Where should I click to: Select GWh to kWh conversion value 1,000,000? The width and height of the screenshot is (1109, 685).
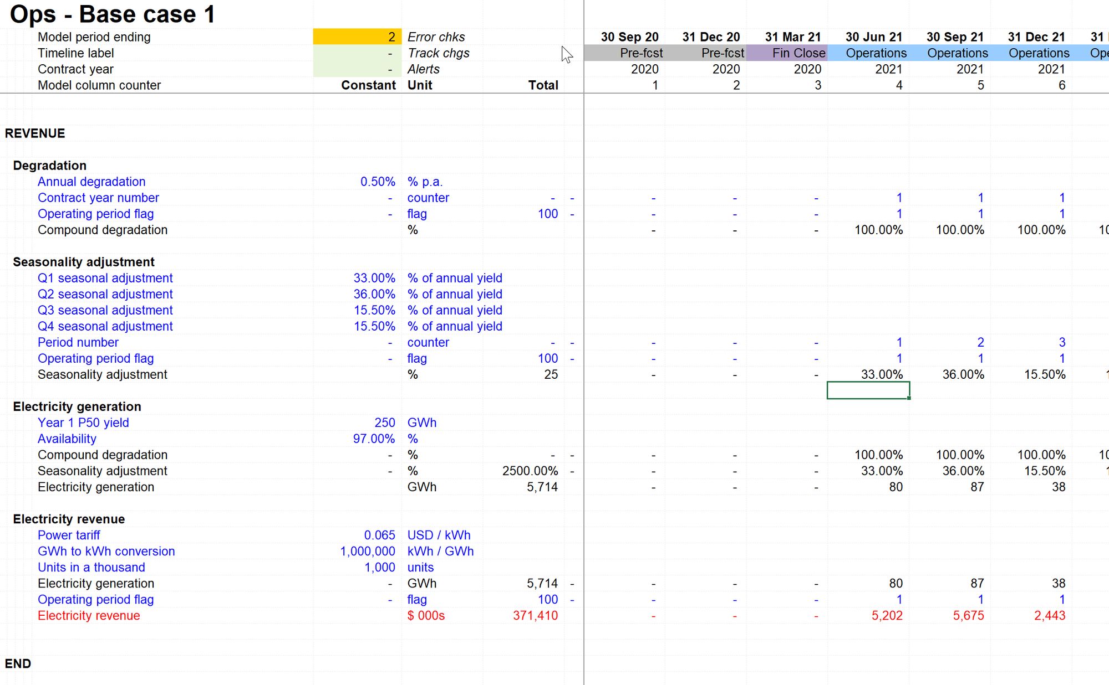(x=367, y=551)
